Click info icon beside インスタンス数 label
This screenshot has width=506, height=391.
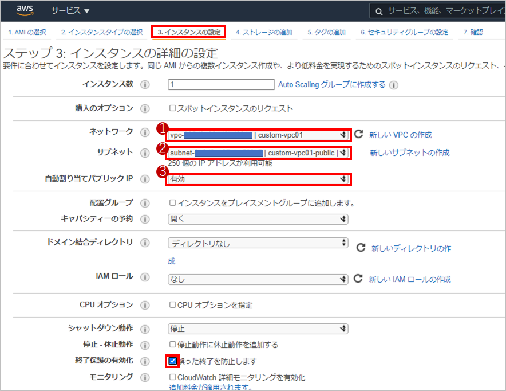point(145,85)
